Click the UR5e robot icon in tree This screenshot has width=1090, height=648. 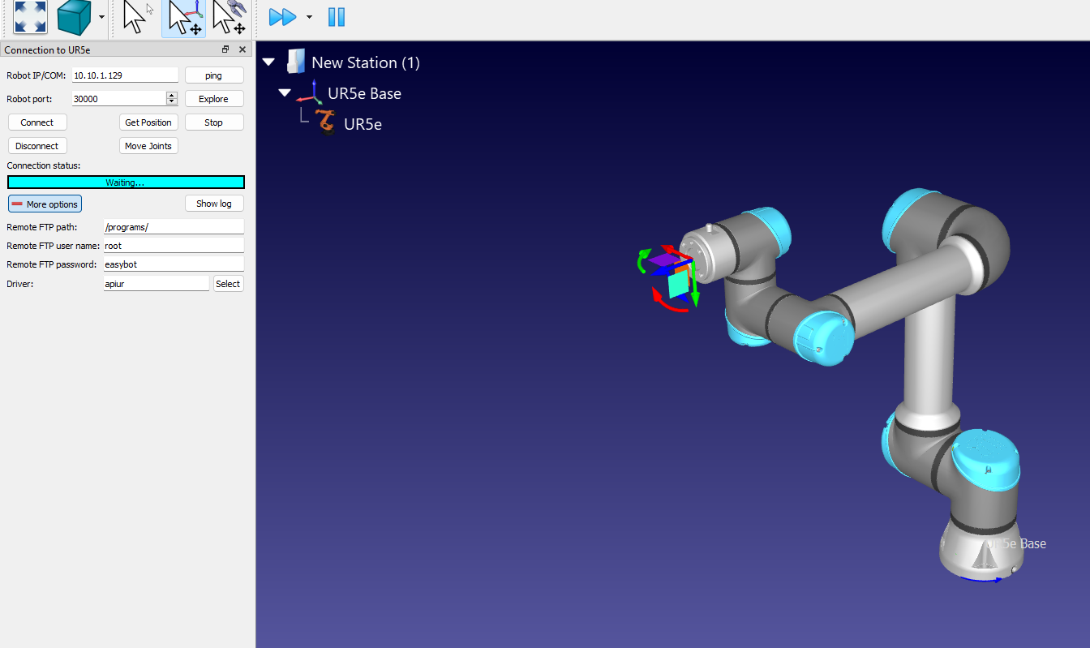326,123
